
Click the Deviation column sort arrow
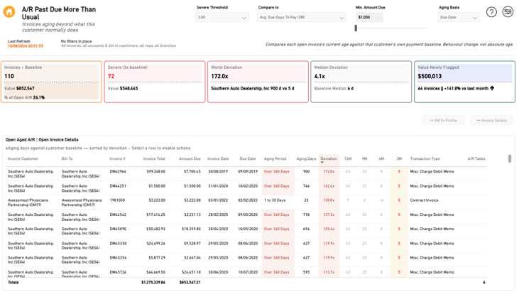[x=322, y=163]
